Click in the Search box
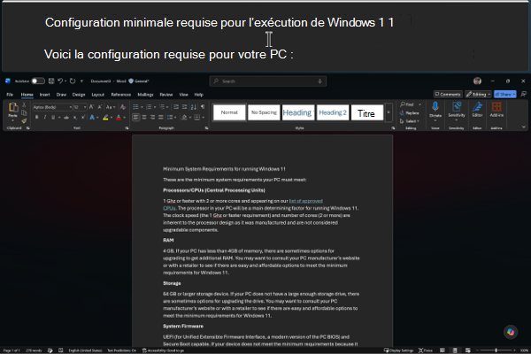This screenshot has height=354, width=531. (267, 81)
